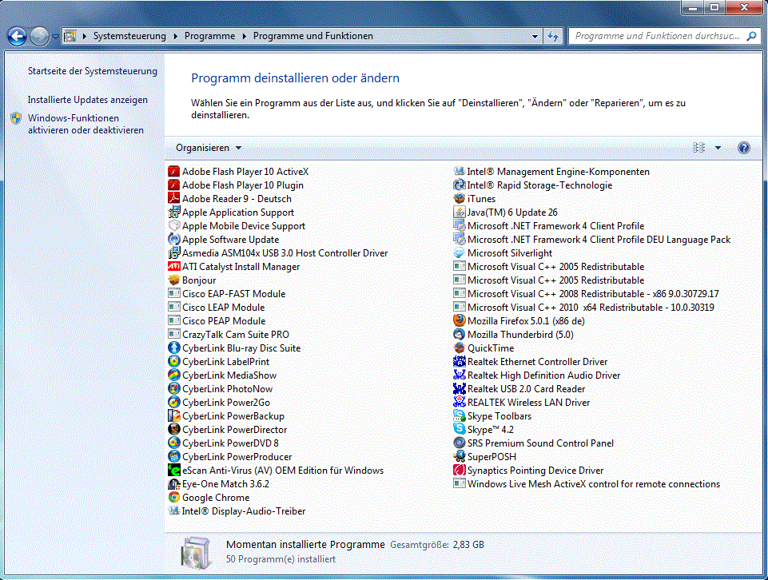Click the CyberLink MediaShow icon
Image resolution: width=768 pixels, height=580 pixels.
(174, 375)
